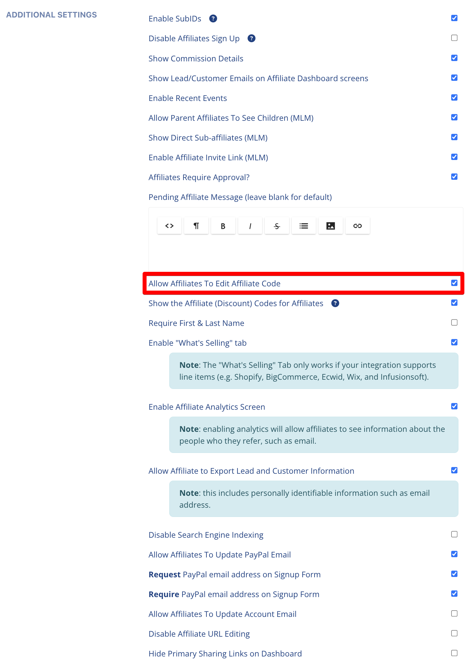Apply strikethrough formatting in editor
Screen dimensions: 467x669
[277, 226]
